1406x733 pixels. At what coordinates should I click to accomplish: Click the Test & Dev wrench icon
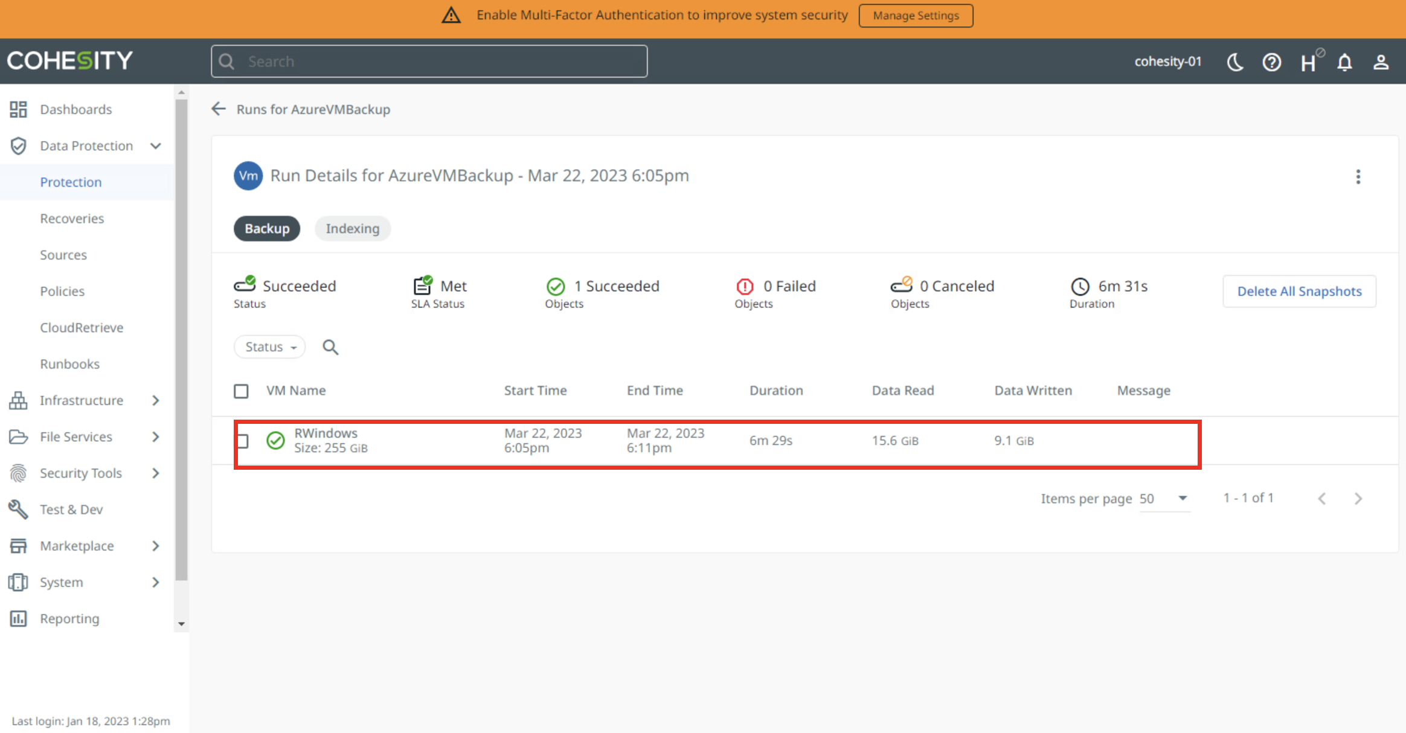pos(18,509)
